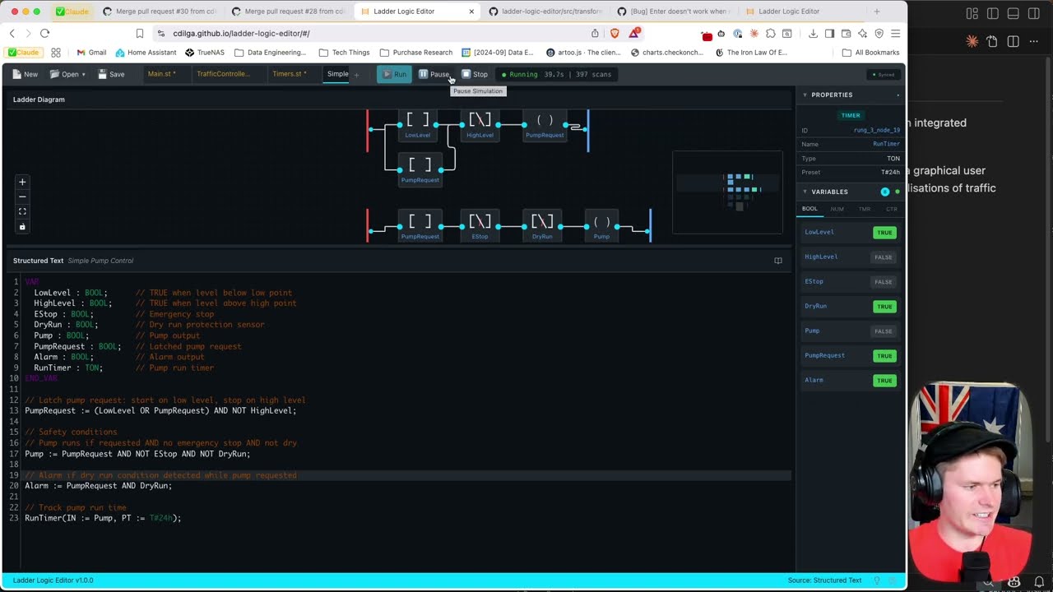Click the address bar URL
This screenshot has height=592, width=1053.
[241, 33]
